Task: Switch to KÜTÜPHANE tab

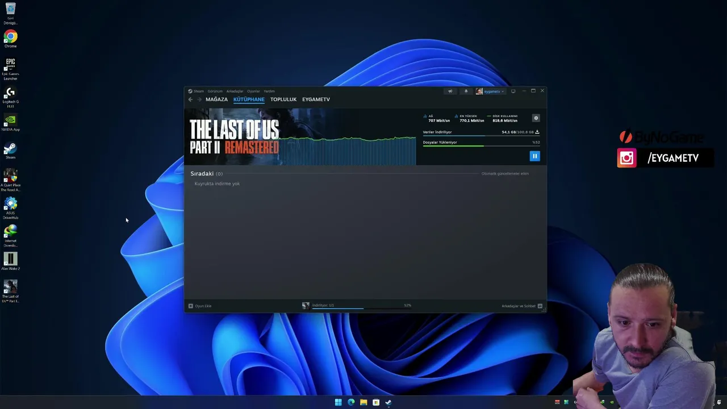Action: [249, 99]
